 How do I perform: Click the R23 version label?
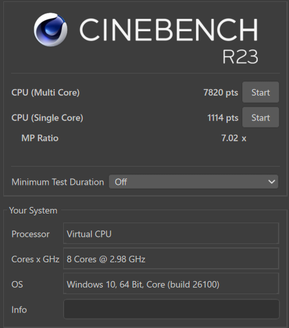pos(240,57)
